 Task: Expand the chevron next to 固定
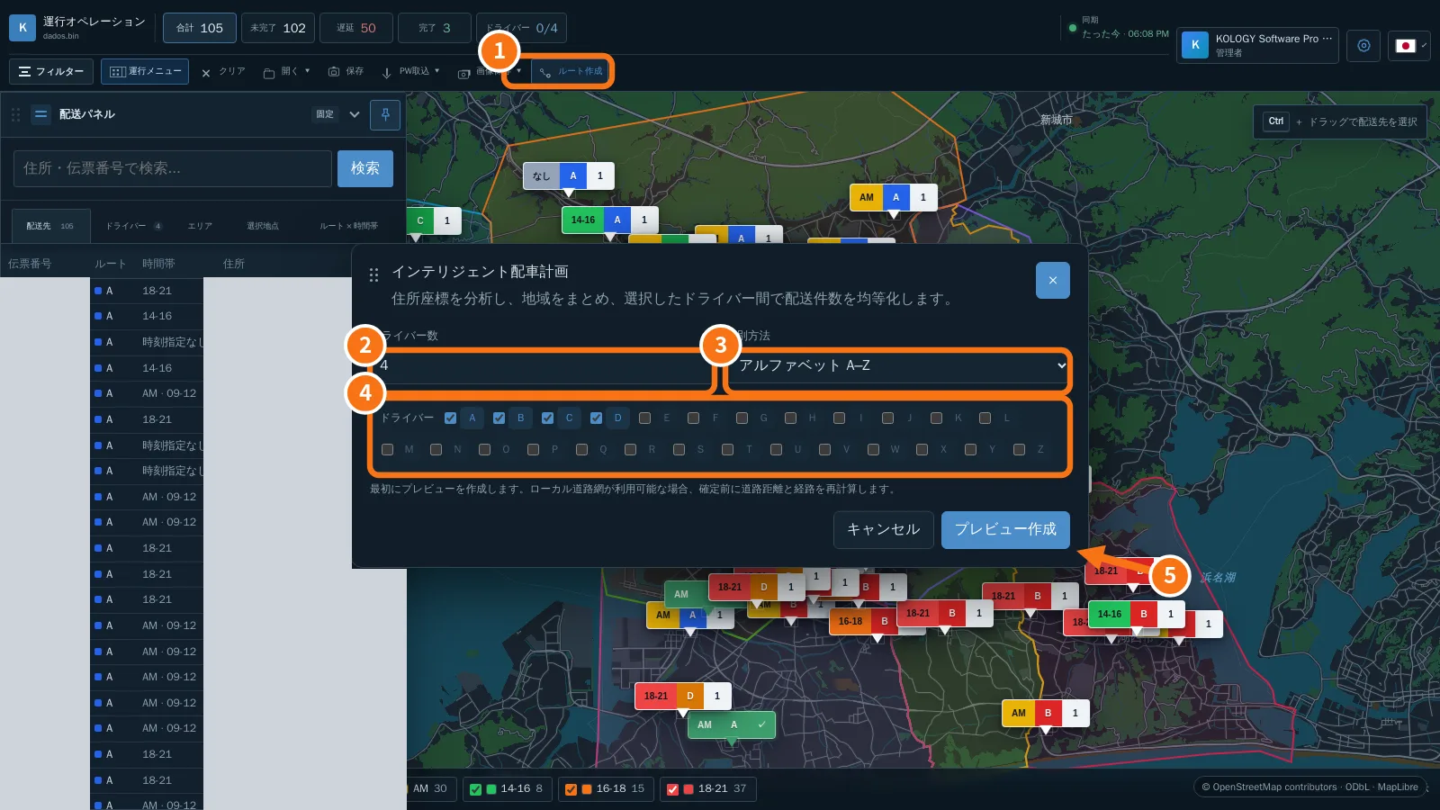tap(355, 114)
